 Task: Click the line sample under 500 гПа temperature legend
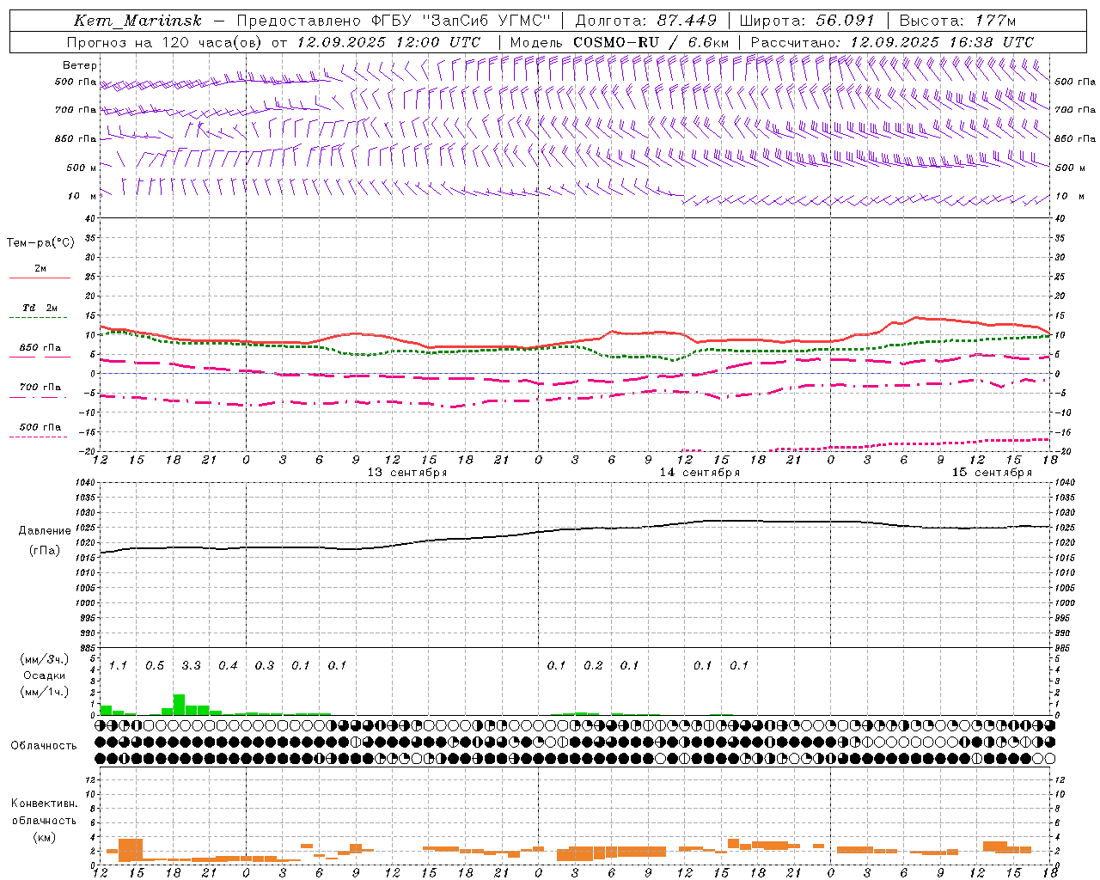pos(38,437)
